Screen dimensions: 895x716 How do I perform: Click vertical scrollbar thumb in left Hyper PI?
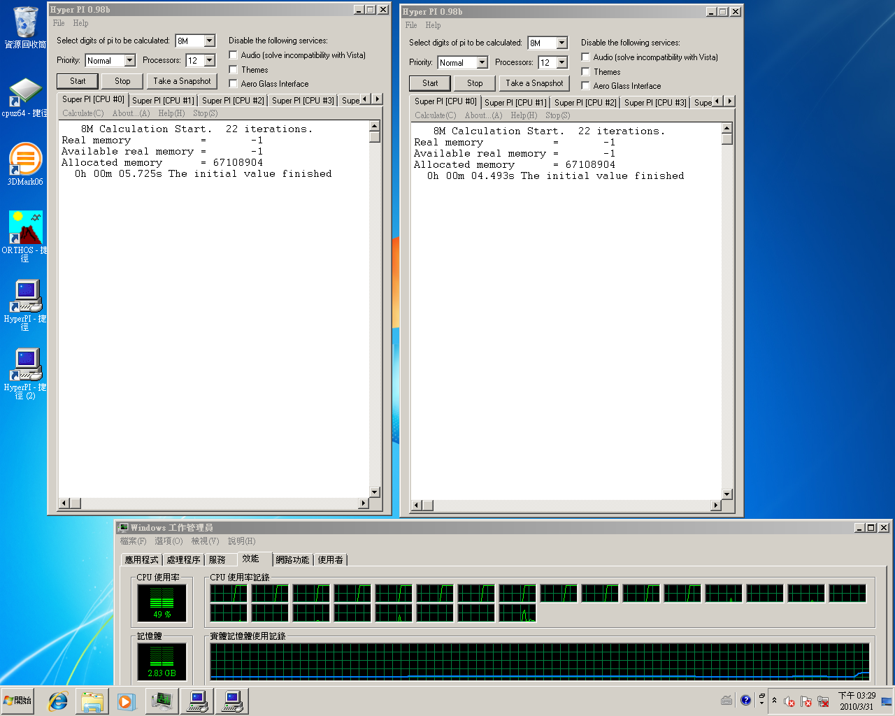375,137
